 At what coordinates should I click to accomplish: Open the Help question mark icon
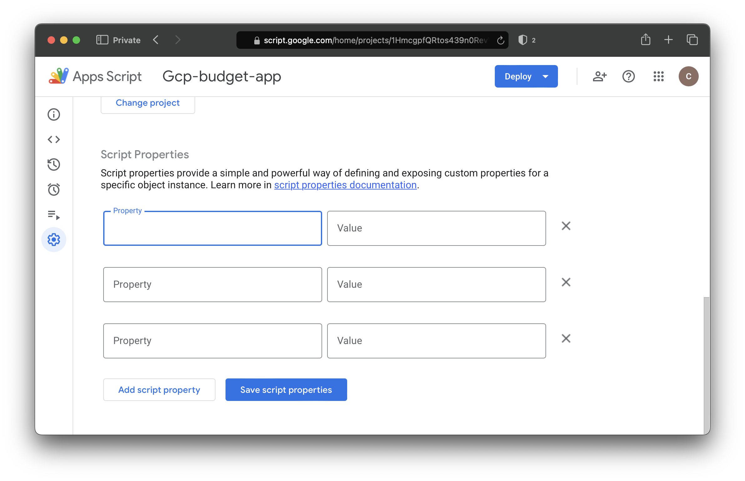pos(628,76)
